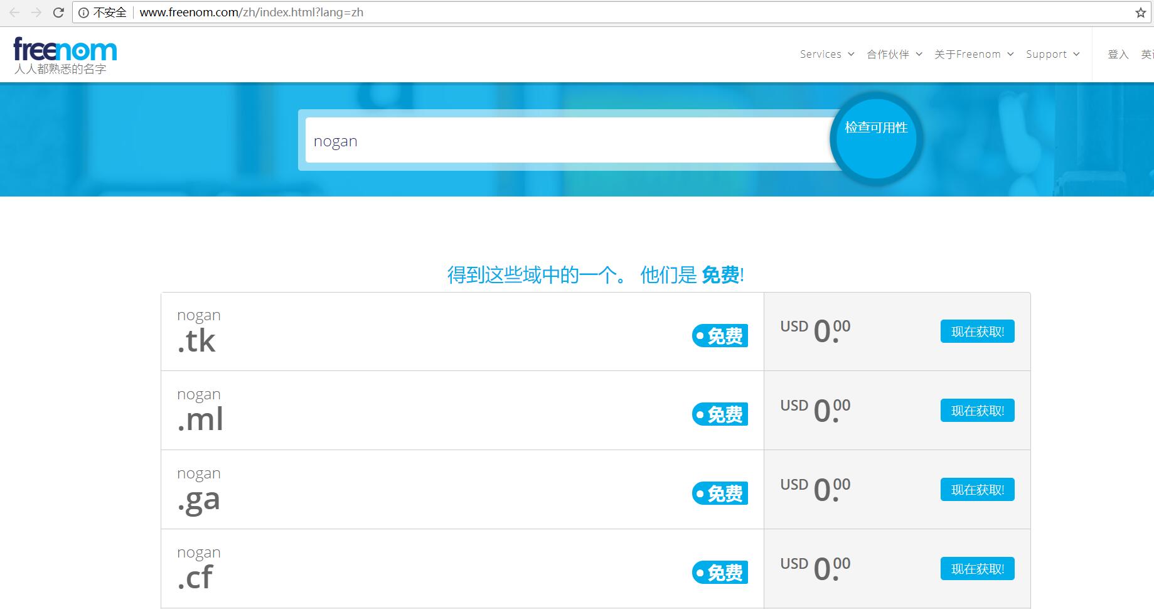
Task: Click the site info icon in address bar
Action: (83, 13)
